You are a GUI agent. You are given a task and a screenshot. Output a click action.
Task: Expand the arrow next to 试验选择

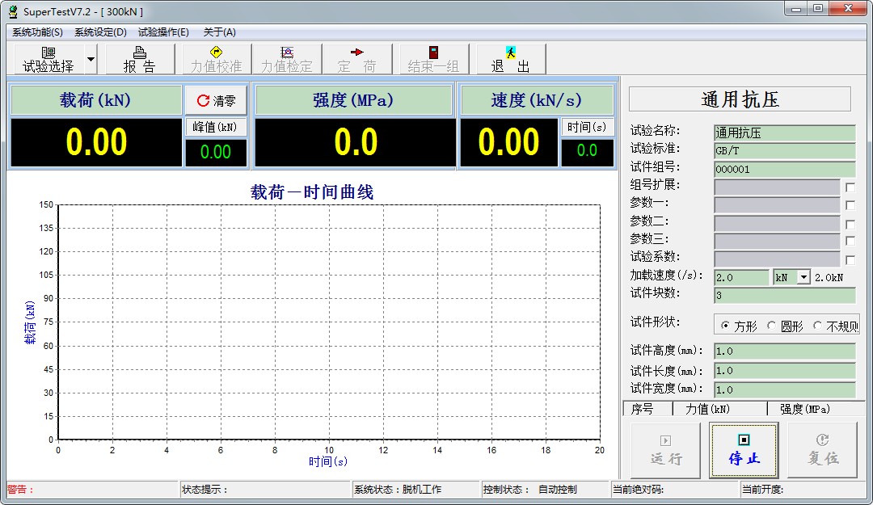tap(90, 59)
